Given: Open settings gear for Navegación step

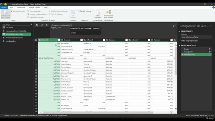Looking at the screenshot, I should (210, 52).
